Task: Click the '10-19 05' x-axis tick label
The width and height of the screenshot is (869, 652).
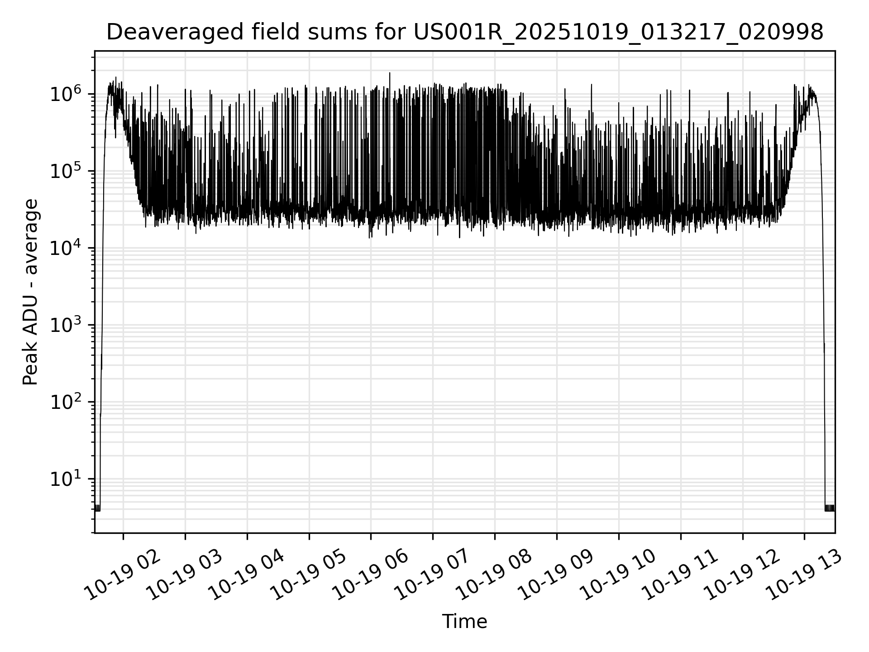Action: [309, 575]
